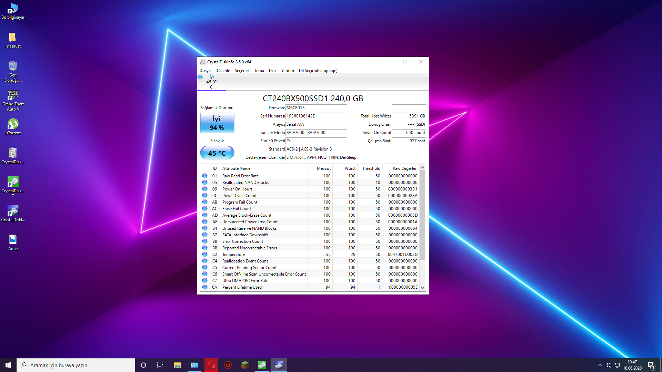
Task: Click the attribute list vertical scrollbar thumb
Action: 422,215
